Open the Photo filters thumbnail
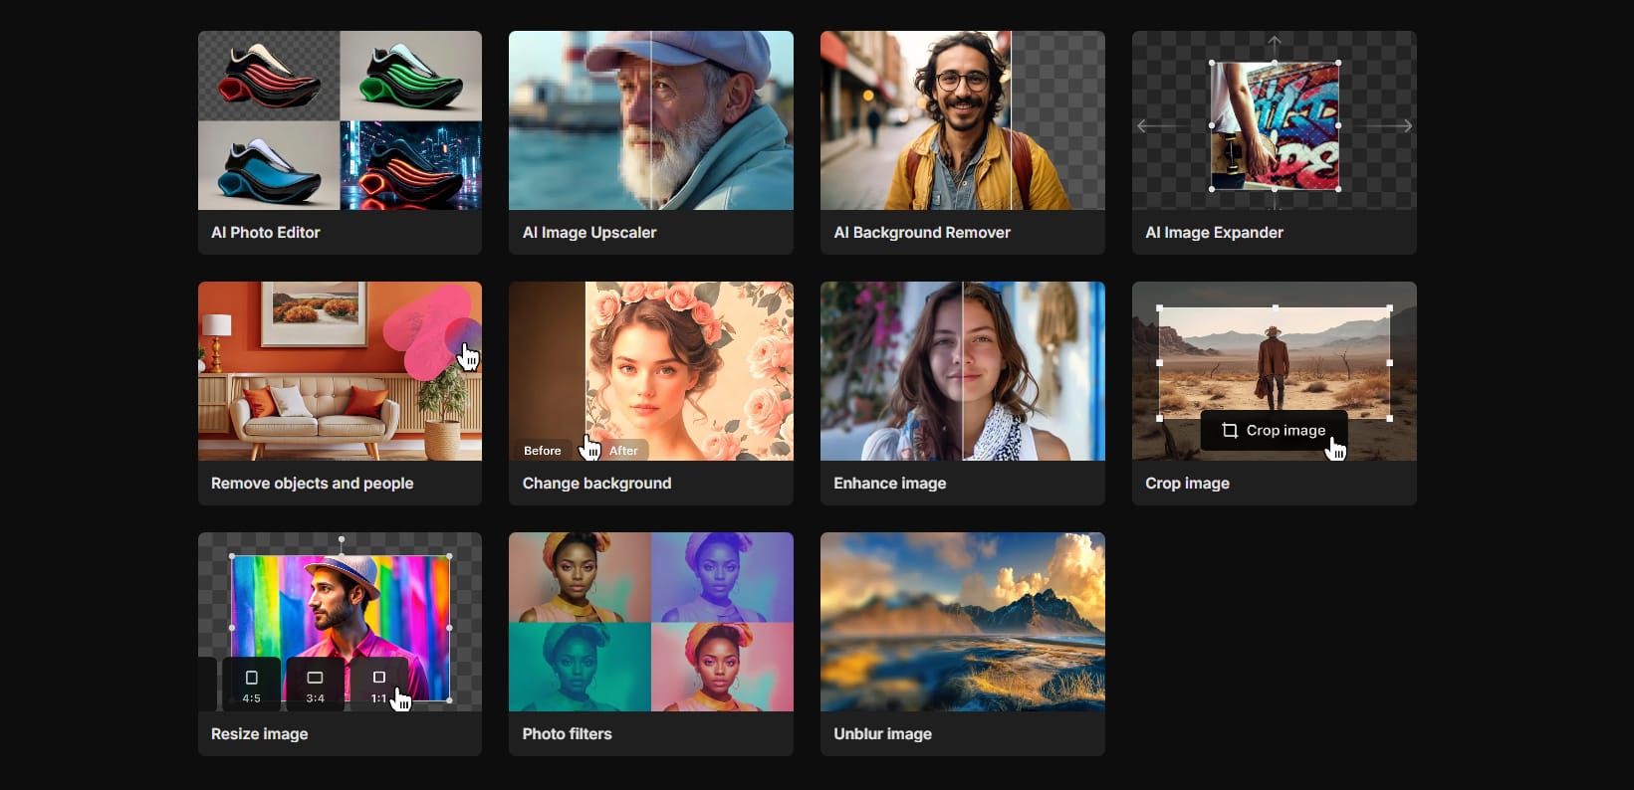The image size is (1634, 790). pyautogui.click(x=651, y=622)
